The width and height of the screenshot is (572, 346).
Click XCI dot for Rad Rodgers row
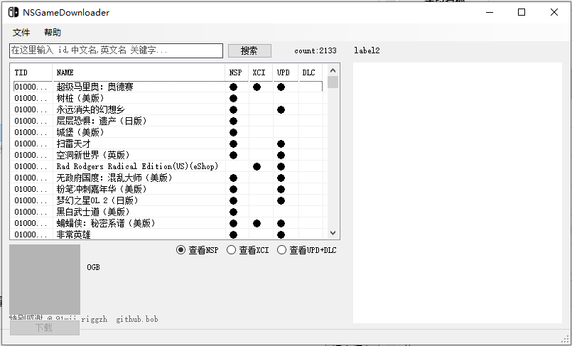tap(257, 166)
